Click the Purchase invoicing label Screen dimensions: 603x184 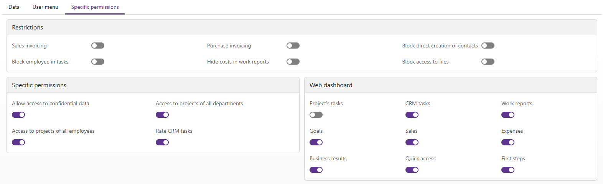(x=229, y=46)
